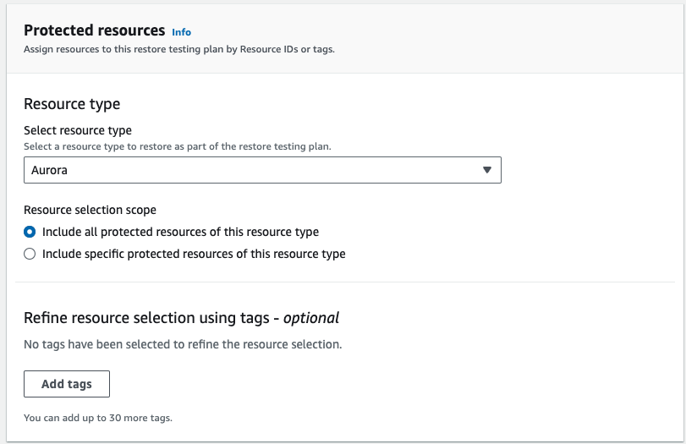The height and width of the screenshot is (444, 686).
Task: Choose the Include specific protected resources radio button
Action: point(30,254)
